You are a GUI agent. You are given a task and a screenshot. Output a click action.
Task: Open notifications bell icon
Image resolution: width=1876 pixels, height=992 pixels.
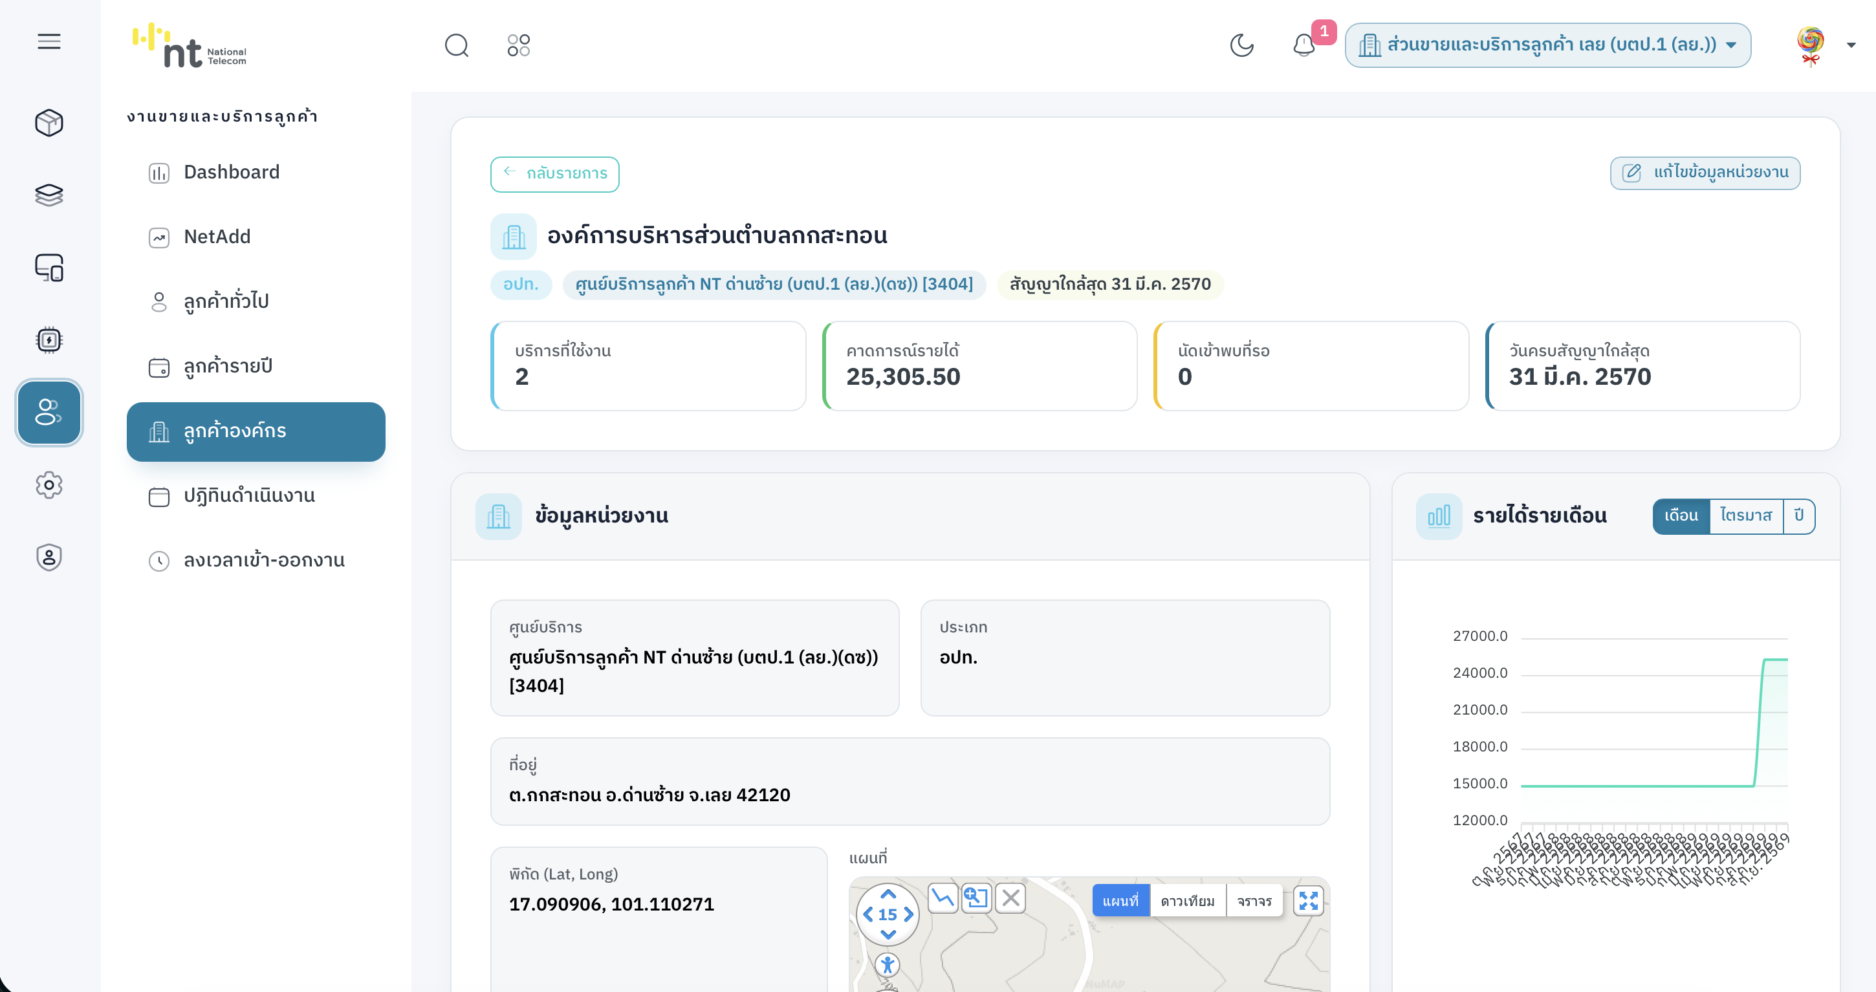1303,45
